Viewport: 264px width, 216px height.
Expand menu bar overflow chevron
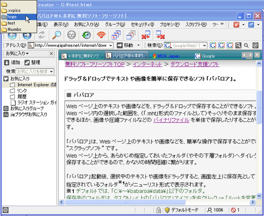click(x=222, y=24)
